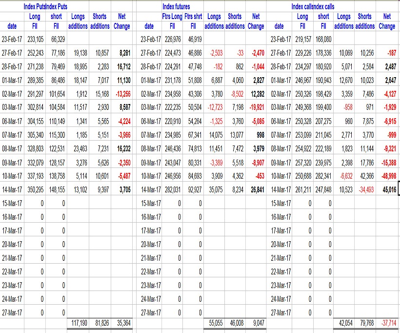Click the Index futures total net 9,047
The height and width of the screenshot is (333, 400).
point(257,323)
